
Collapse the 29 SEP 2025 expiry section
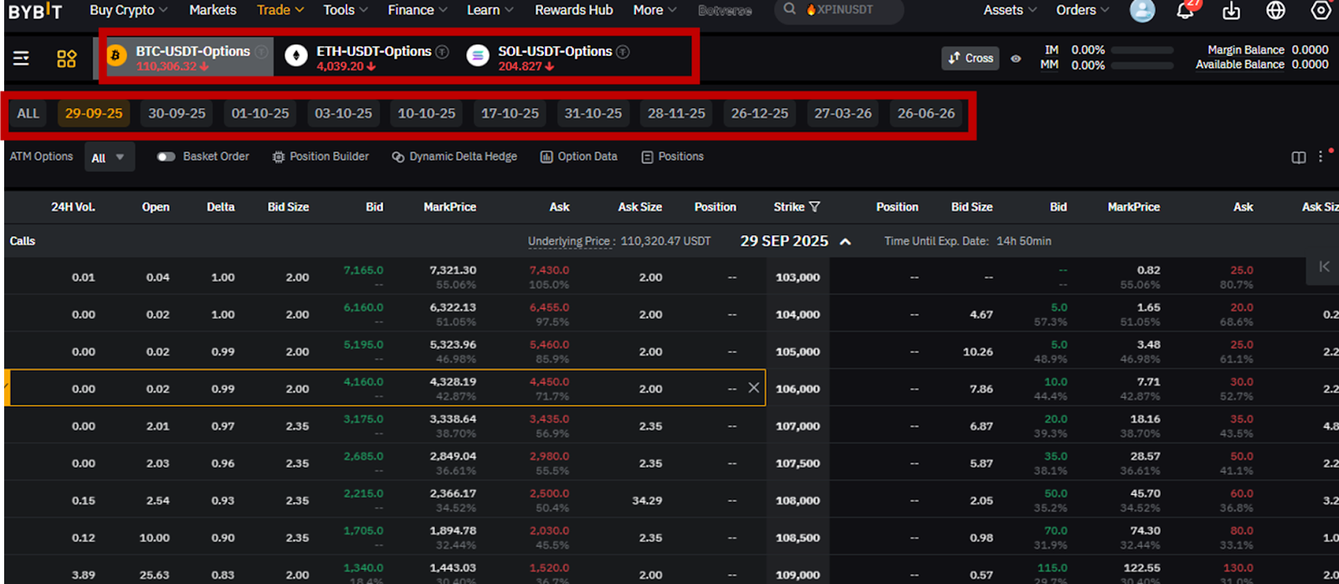point(845,242)
